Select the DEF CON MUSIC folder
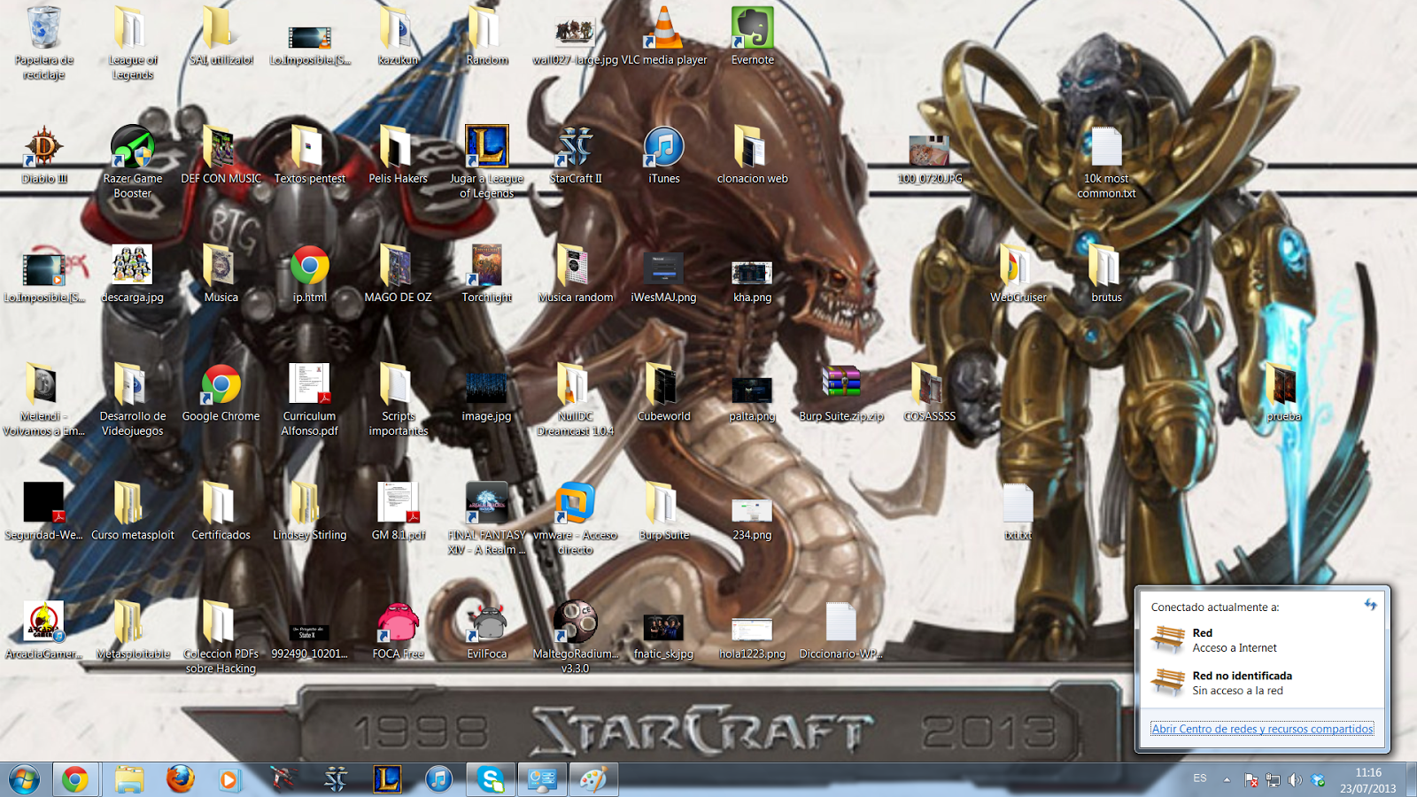This screenshot has width=1417, height=797. [221, 155]
